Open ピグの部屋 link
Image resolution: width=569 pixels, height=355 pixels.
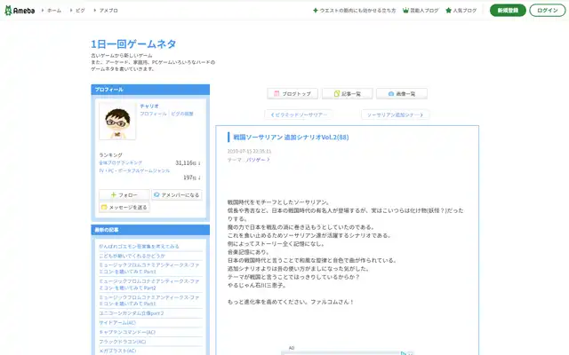[x=181, y=114]
